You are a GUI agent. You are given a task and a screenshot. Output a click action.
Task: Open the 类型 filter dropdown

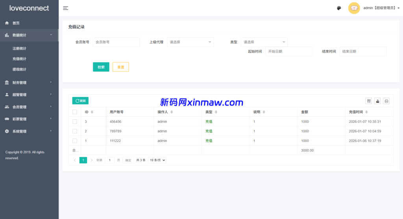[x=264, y=42]
